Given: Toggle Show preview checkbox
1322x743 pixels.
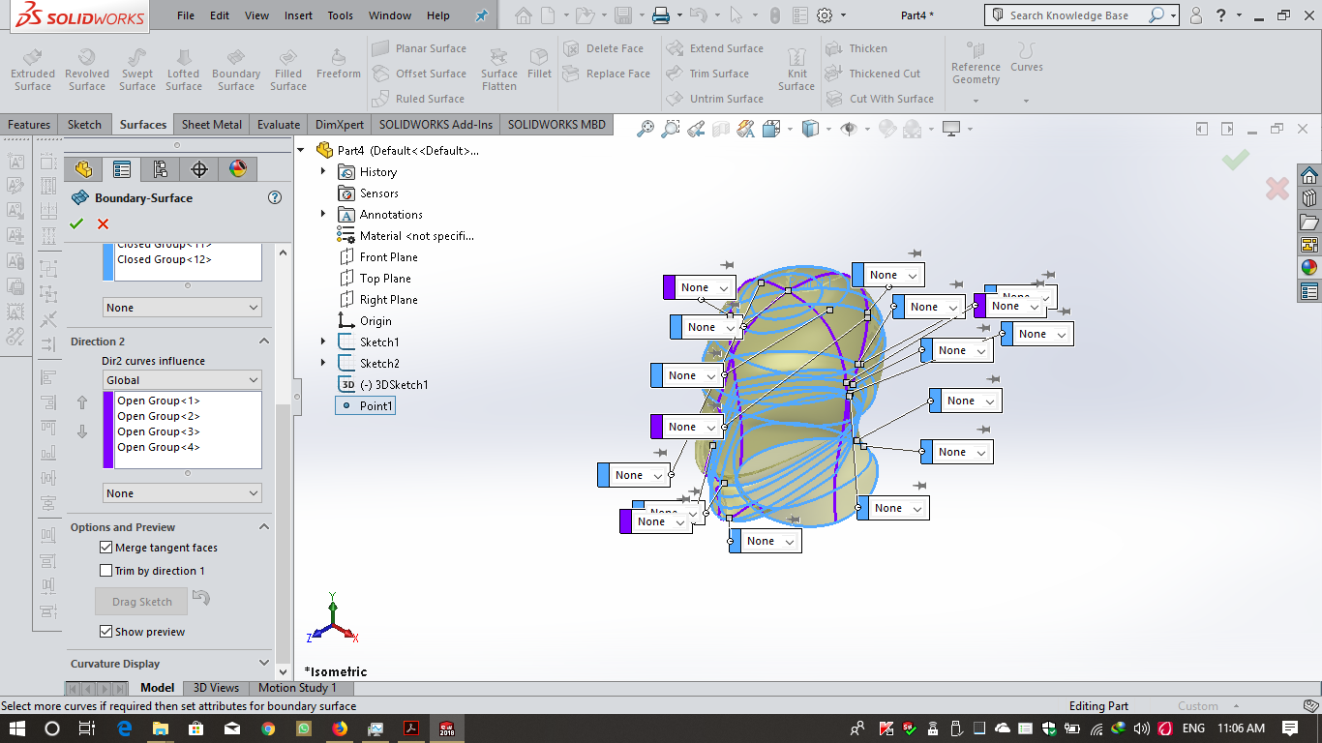Looking at the screenshot, I should 106,632.
